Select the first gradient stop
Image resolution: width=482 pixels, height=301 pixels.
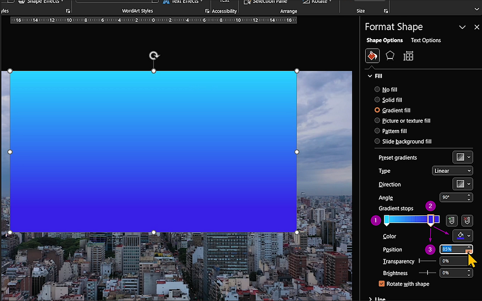coord(387,220)
